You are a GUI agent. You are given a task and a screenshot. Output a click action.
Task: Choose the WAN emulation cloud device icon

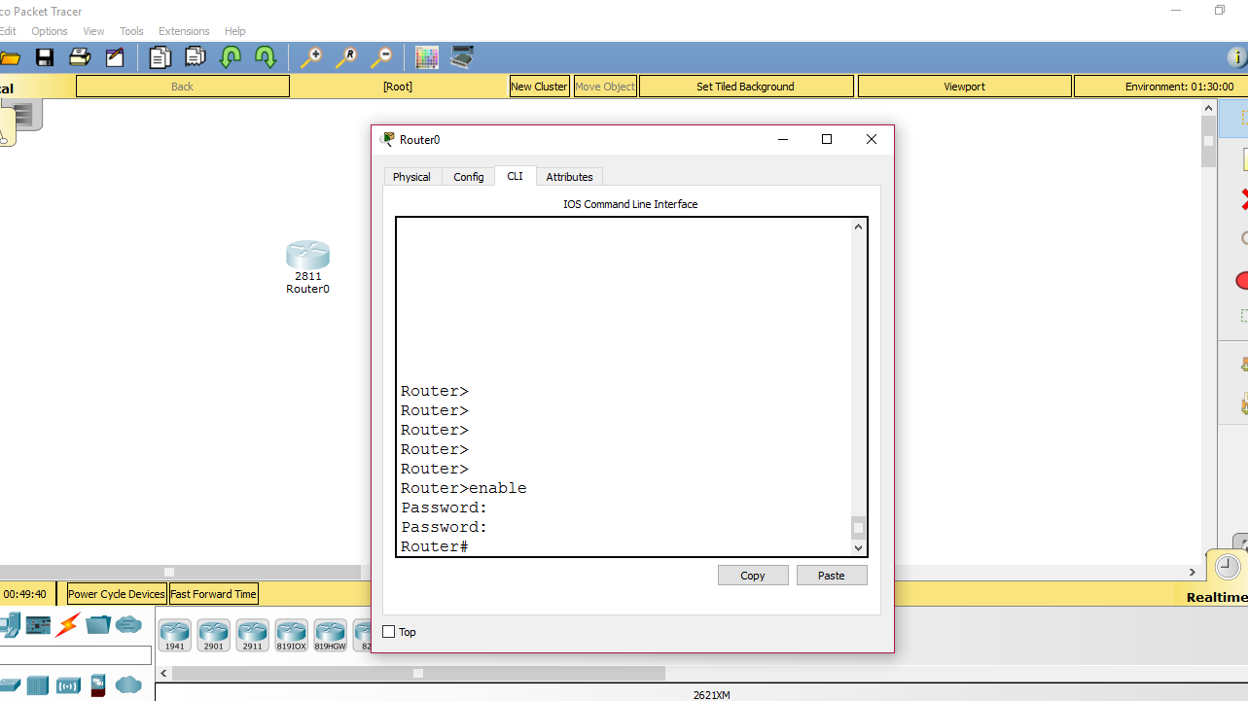pos(127,625)
